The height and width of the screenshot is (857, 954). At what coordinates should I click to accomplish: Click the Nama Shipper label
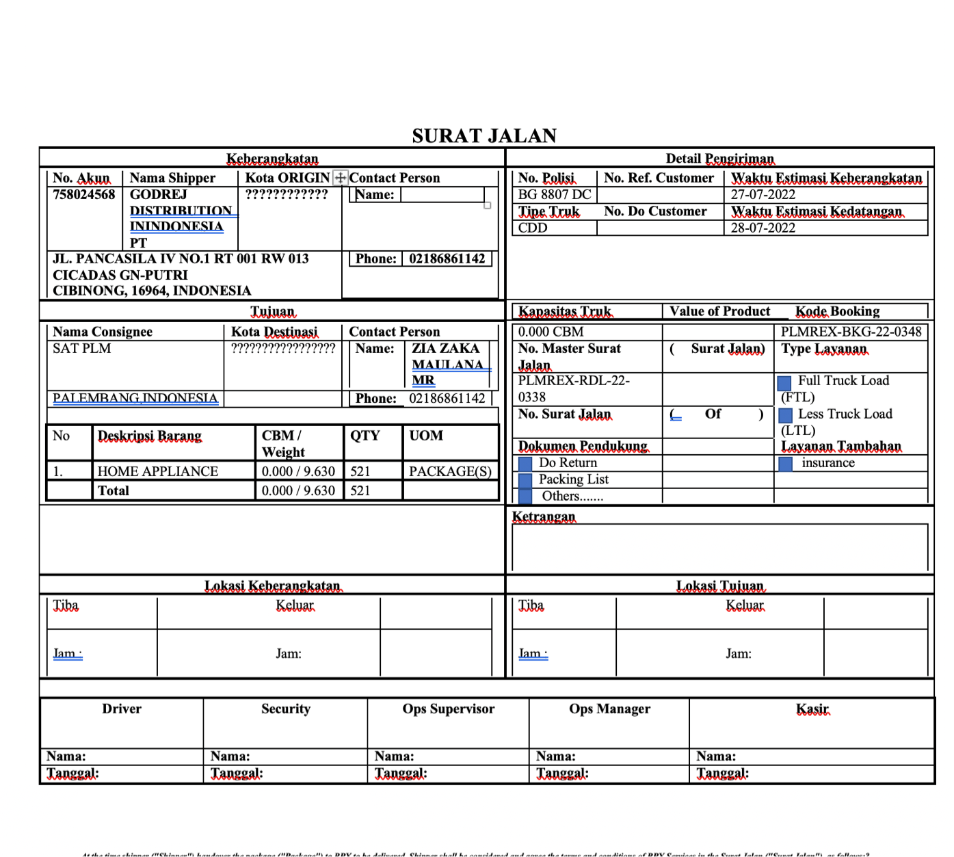point(172,178)
